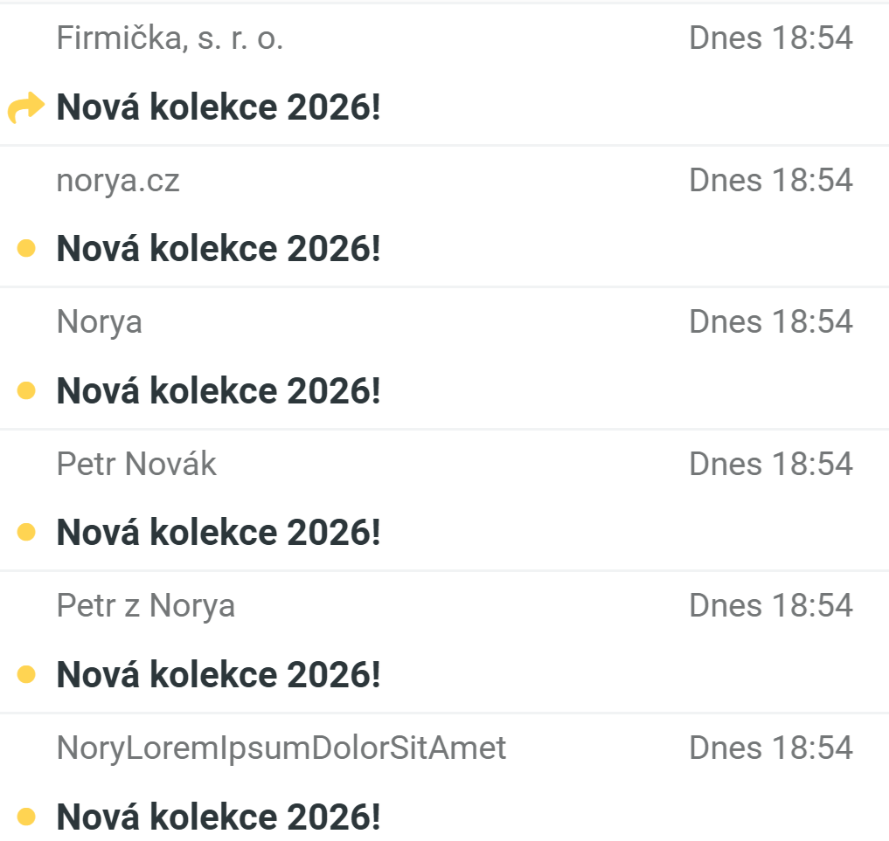Open the sender name Firmička, s. r. o.
Viewport: 889px width, 841px height.
170,38
